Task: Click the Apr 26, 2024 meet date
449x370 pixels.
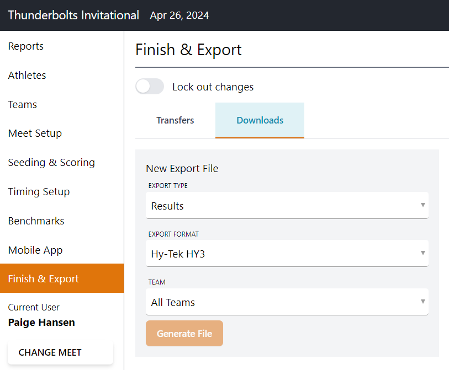Action: pyautogui.click(x=179, y=15)
